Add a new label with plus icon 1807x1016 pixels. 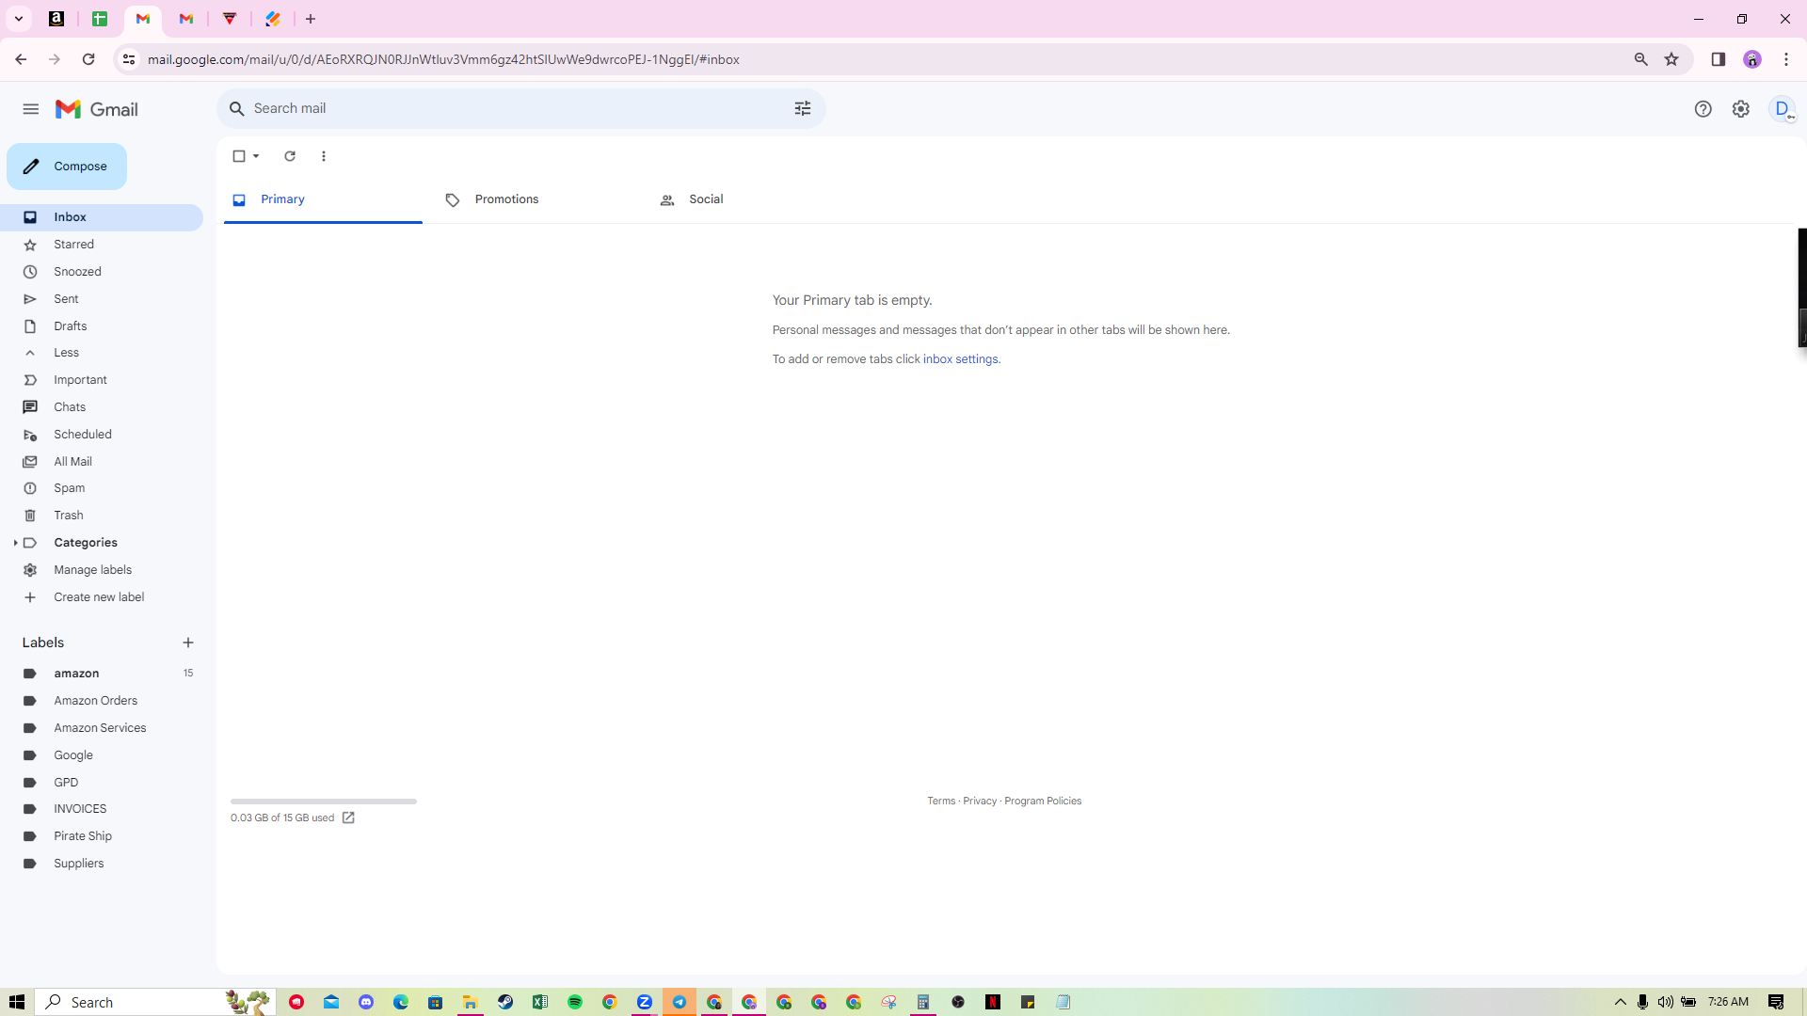point(188,643)
